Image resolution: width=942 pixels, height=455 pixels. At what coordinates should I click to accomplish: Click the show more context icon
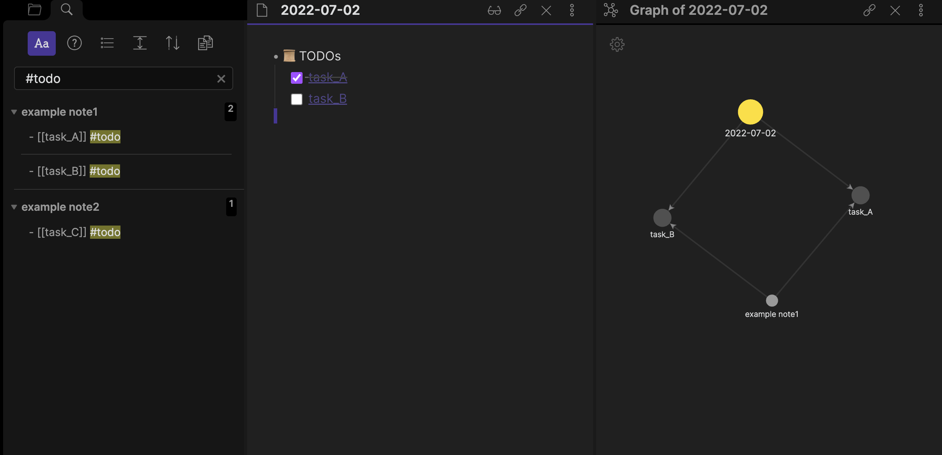coord(140,43)
